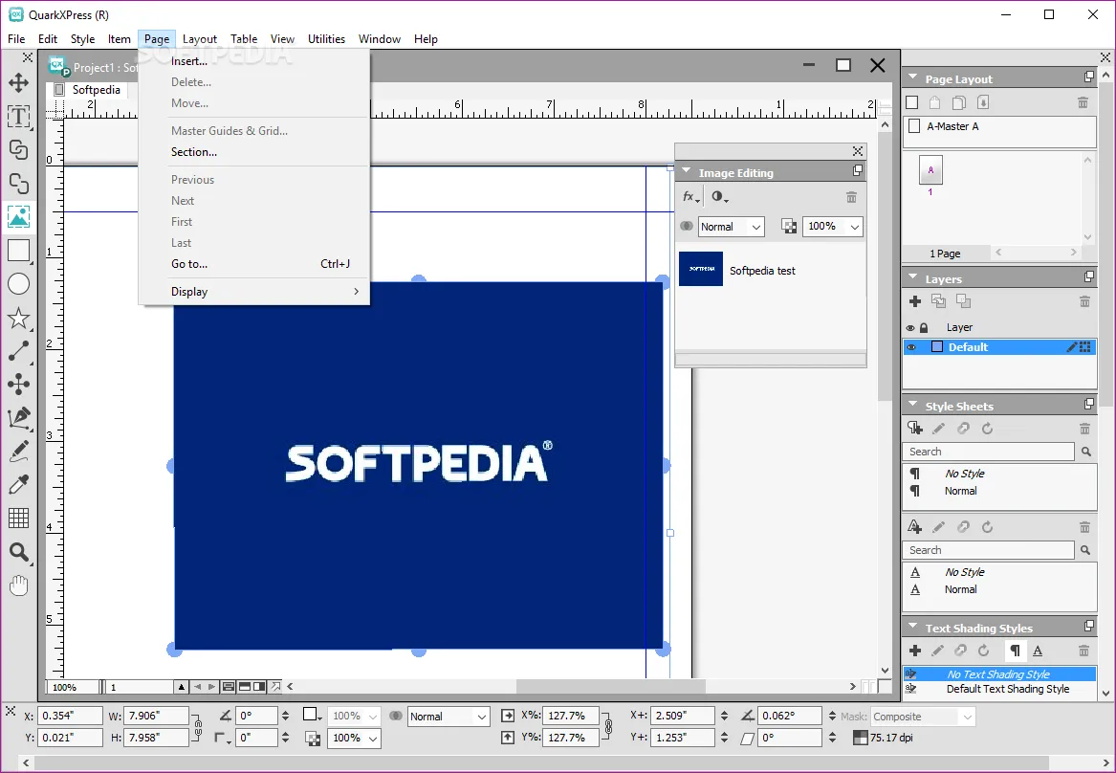Viewport: 1116px width, 773px height.
Task: Toggle visibility eye of Default layer
Action: coord(911,347)
